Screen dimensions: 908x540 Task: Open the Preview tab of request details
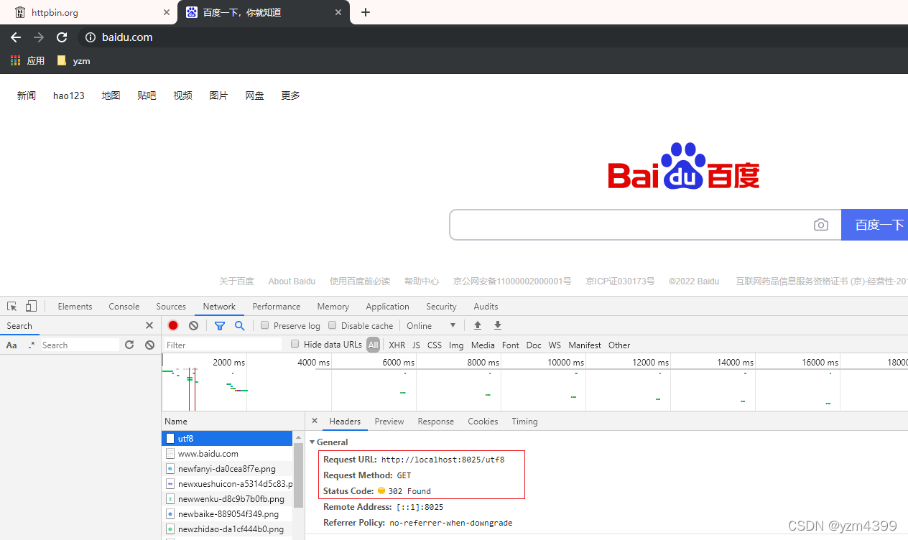[389, 422]
